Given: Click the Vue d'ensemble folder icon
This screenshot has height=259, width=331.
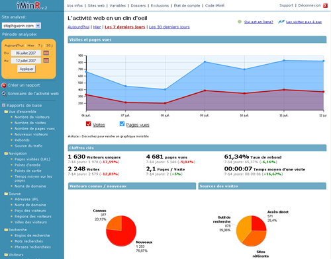Looking at the screenshot, I should [6, 112].
